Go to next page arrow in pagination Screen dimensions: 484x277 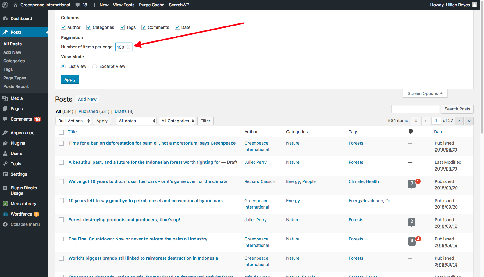click(459, 121)
